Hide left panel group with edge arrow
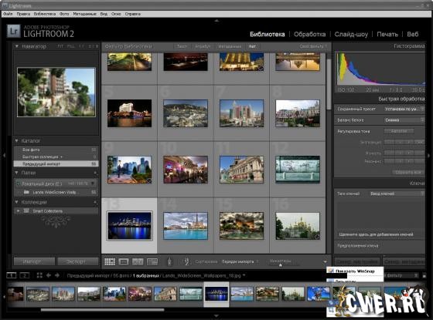 pos(4,155)
